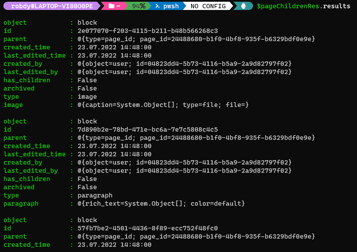Click the robdy@LAPTOP-VI80O0PE user segment
The width and height of the screenshot is (357, 252).
[x=52, y=6]
